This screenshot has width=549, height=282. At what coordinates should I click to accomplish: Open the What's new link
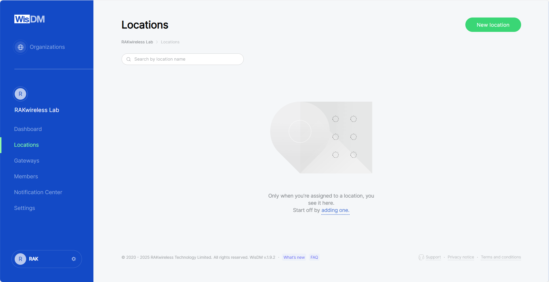point(294,257)
